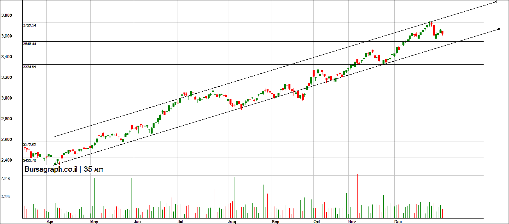Select the upper channel line endpoint handle

pos(496,2)
